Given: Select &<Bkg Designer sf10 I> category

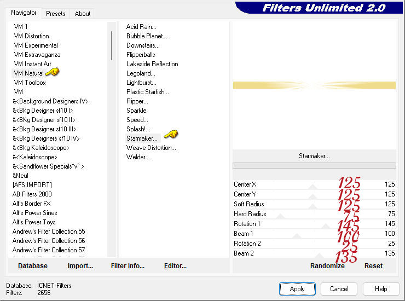Looking at the screenshot, I should (43, 111).
